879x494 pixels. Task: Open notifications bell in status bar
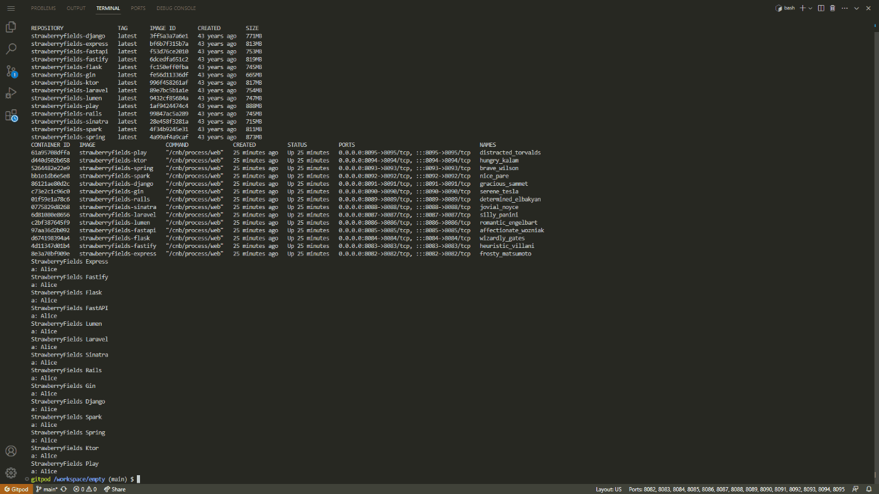point(868,489)
